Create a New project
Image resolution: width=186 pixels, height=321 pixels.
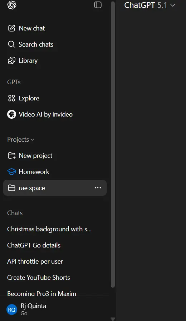point(55,156)
